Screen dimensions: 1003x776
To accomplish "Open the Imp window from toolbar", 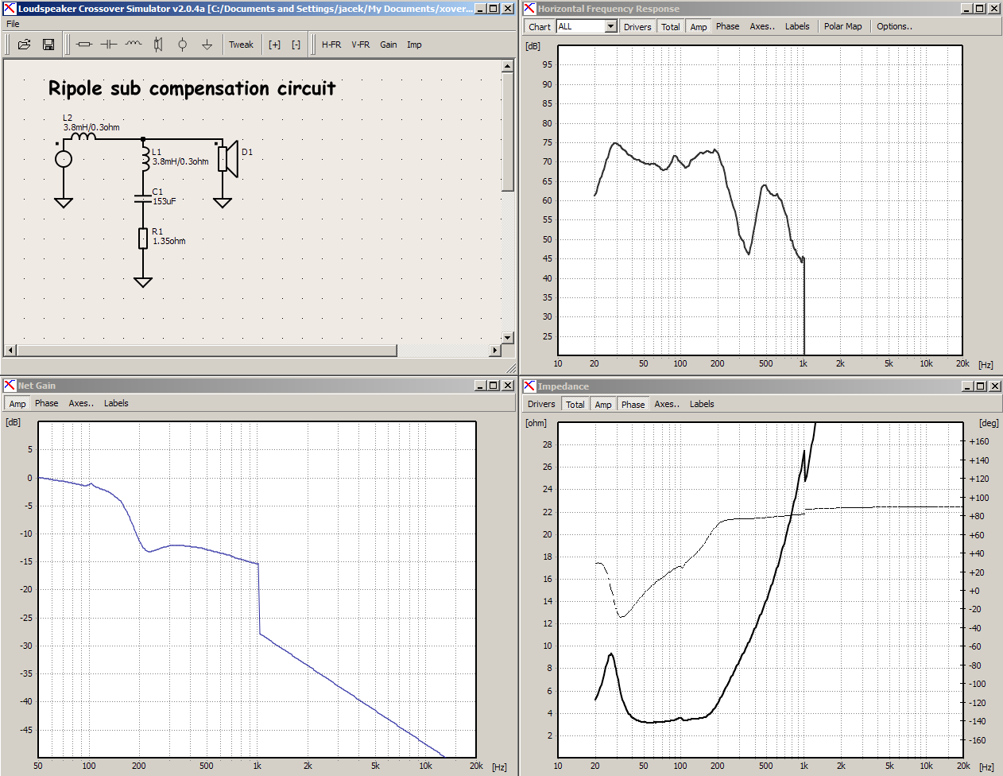I will coord(414,45).
